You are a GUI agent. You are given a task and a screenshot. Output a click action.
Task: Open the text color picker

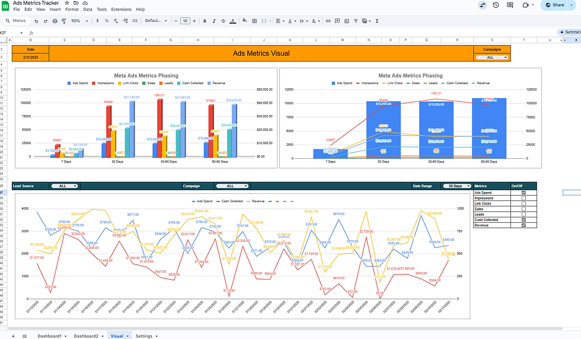pyautogui.click(x=232, y=21)
